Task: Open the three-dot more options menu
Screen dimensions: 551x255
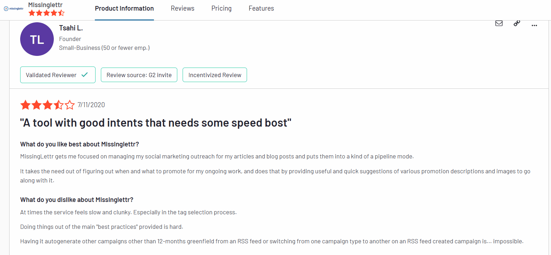Action: tap(534, 25)
